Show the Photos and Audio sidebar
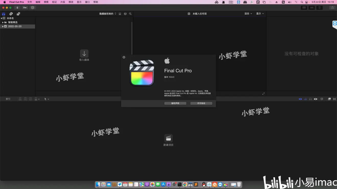337x189 pixels. 11,14
